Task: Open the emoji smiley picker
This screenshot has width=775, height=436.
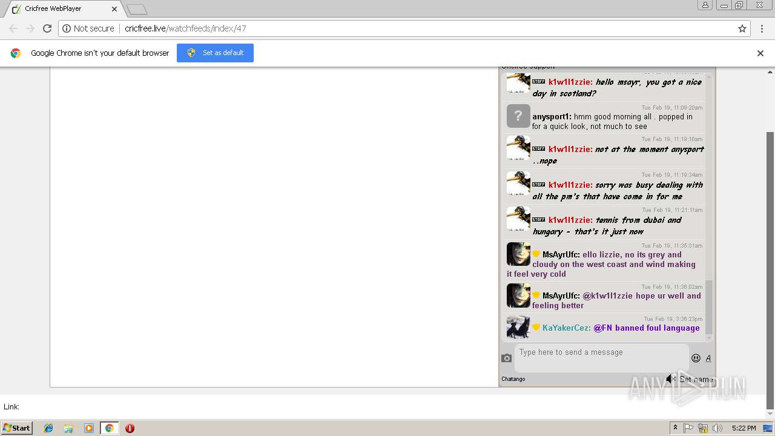Action: click(x=696, y=358)
